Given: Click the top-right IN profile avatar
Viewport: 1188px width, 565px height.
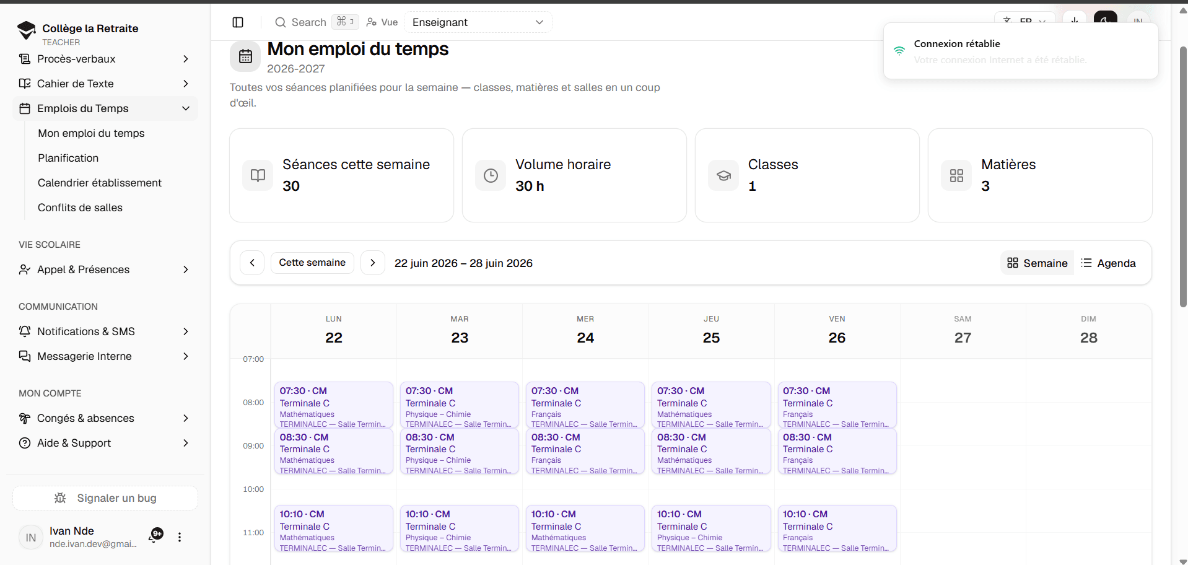Looking at the screenshot, I should tap(1138, 20).
